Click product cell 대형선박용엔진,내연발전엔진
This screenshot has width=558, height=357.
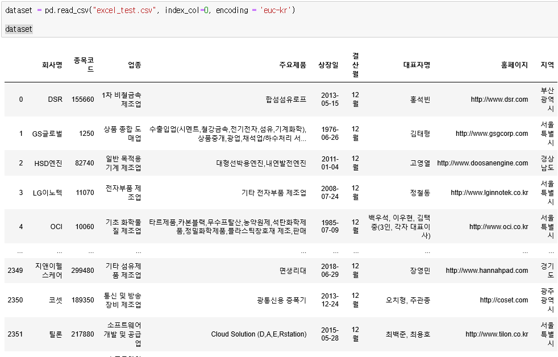click(261, 163)
